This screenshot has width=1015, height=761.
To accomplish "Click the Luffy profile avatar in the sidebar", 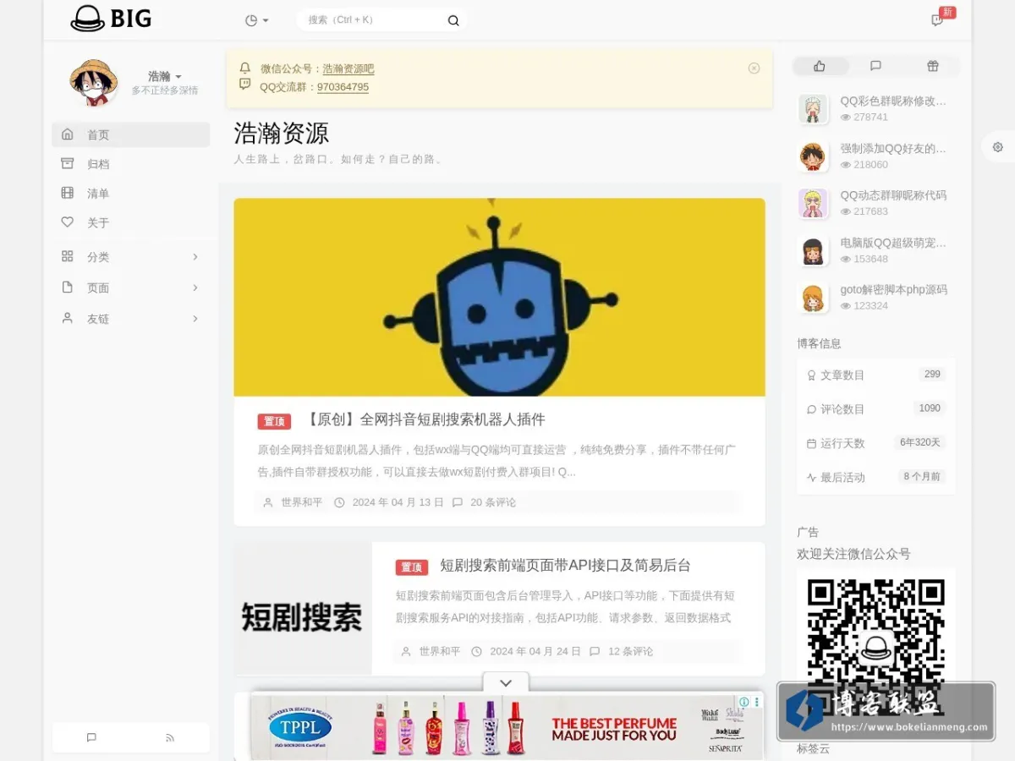I will (93, 83).
